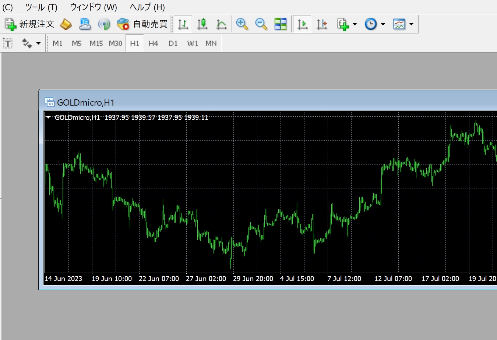Toggle chart shift from right border
497x340 pixels.
(322, 24)
